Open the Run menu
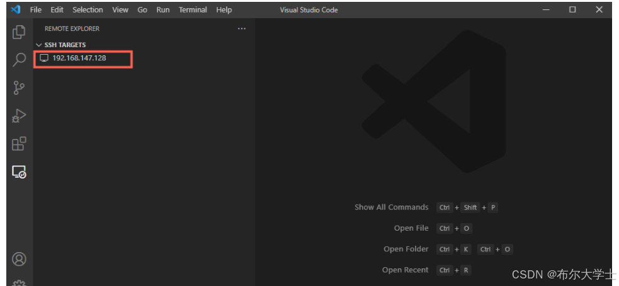Image resolution: width=619 pixels, height=286 pixels. click(x=162, y=10)
